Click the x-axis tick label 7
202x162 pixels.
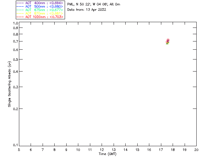click(x=43, y=150)
